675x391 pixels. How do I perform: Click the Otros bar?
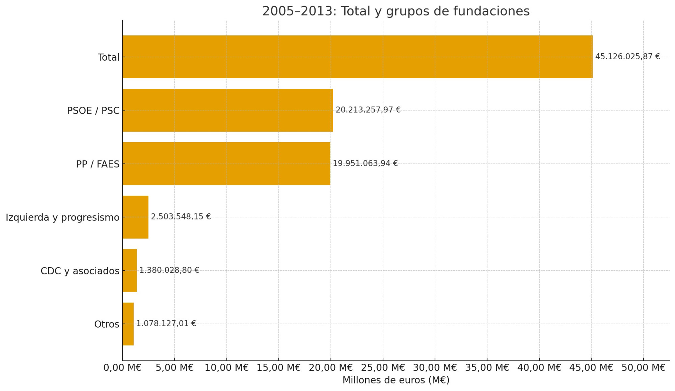coord(128,324)
